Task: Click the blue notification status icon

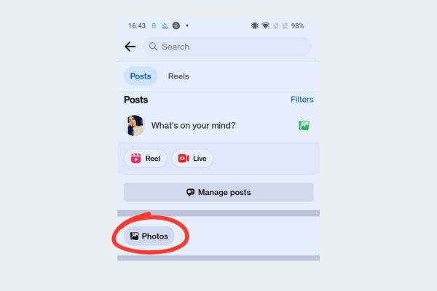Action: 165,26
